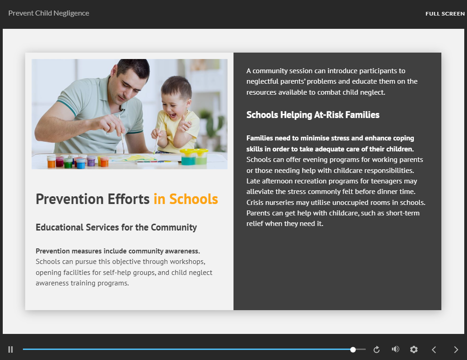
Task: Mute the audio with the speaker icon
Action: (395, 349)
